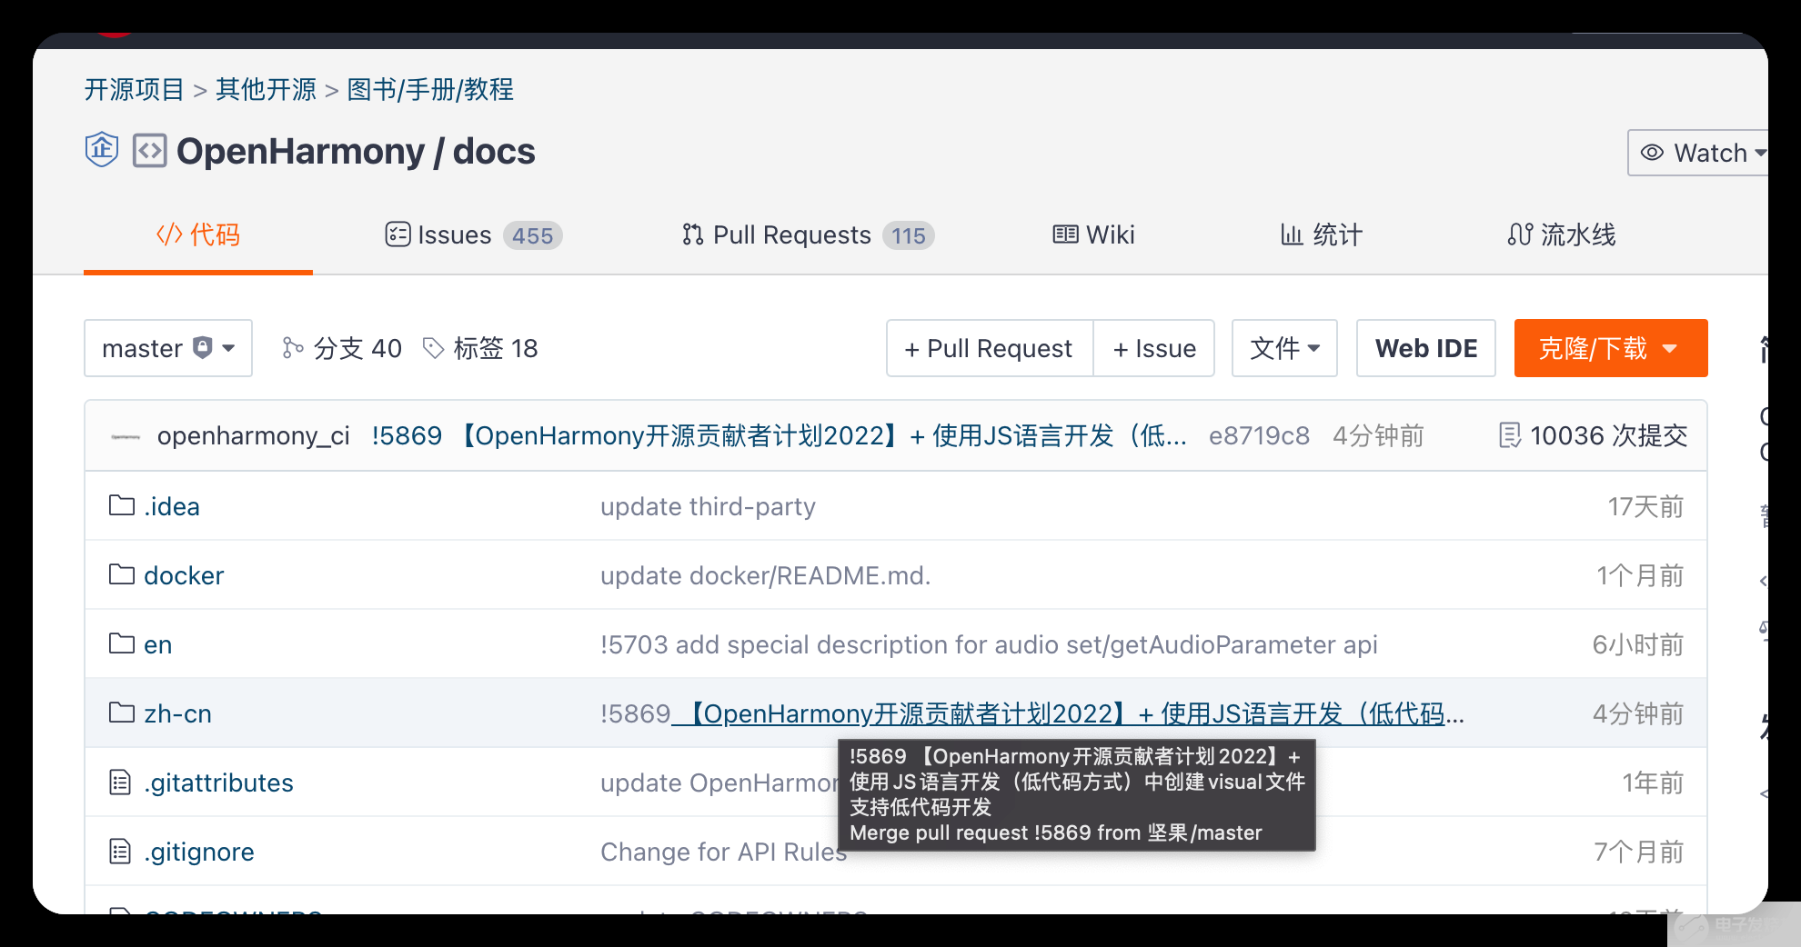Viewport: 1801px width, 947px height.
Task: Open the zh-cn folder
Action: click(178, 713)
